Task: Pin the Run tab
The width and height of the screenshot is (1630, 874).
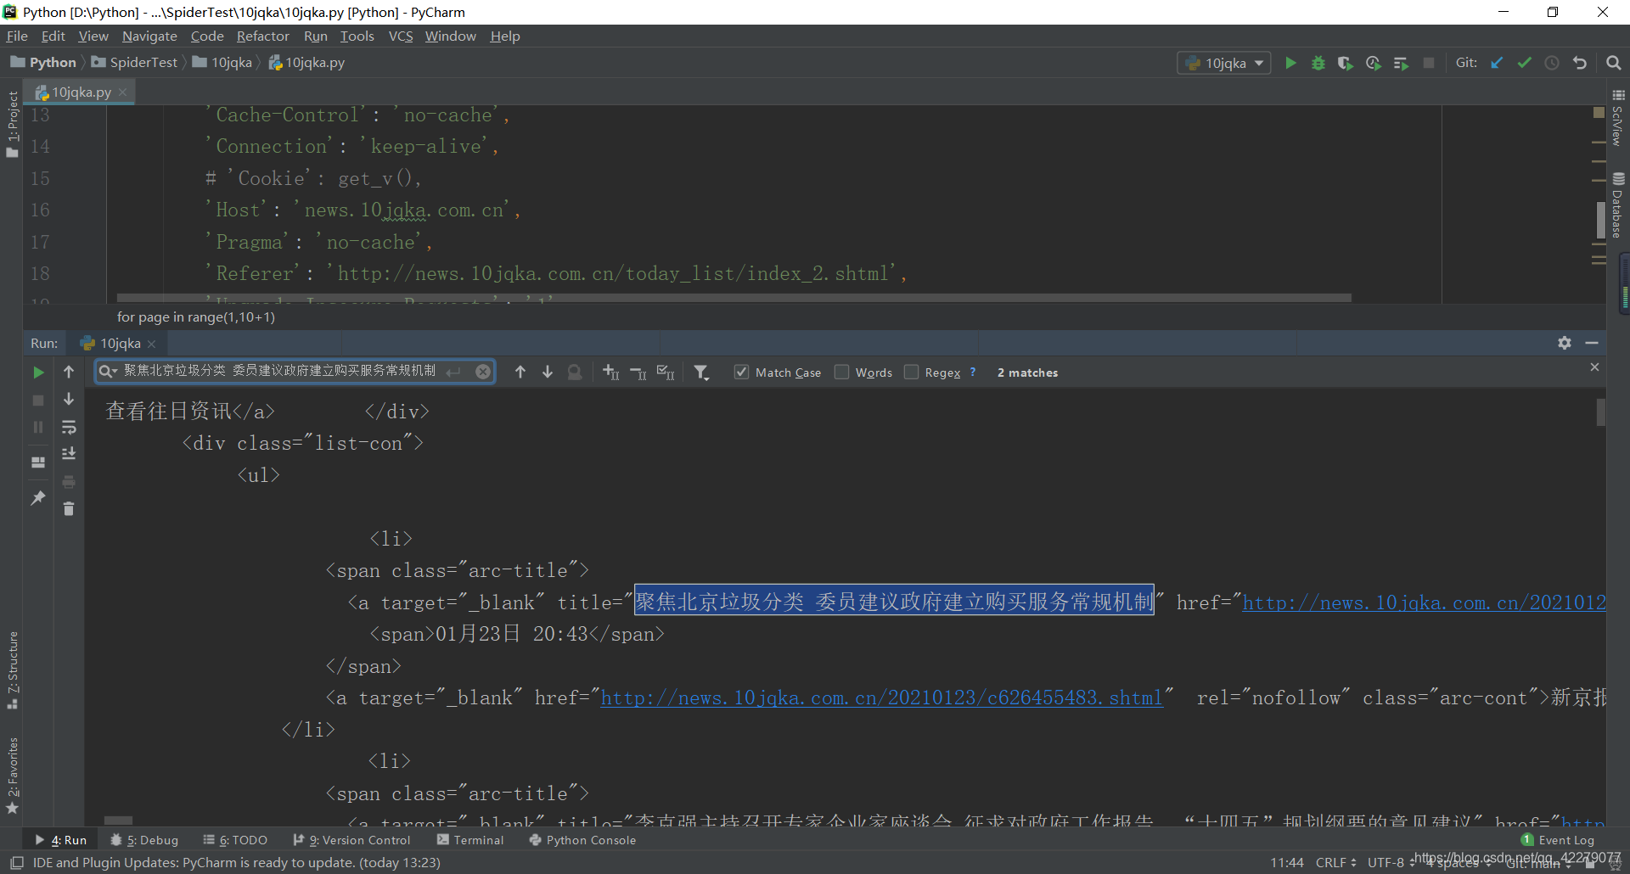Action: coord(38,498)
